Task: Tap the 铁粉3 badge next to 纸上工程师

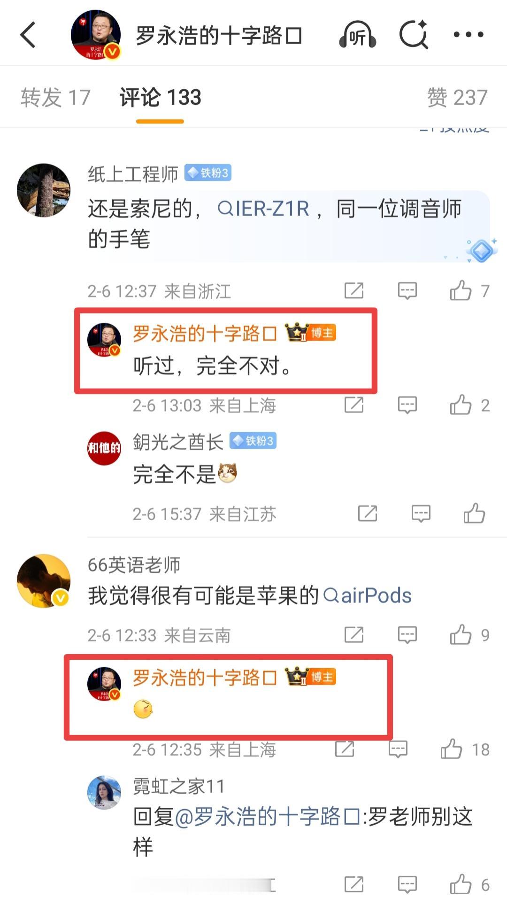Action: (x=207, y=173)
